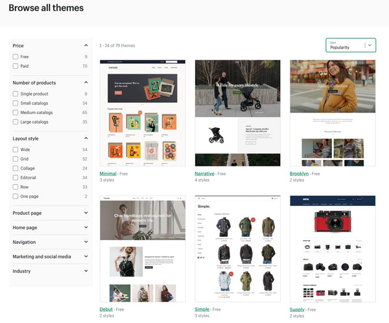This screenshot has width=389, height=323.
Task: Click the '2 styles' text under Supply
Action: pos(297,316)
